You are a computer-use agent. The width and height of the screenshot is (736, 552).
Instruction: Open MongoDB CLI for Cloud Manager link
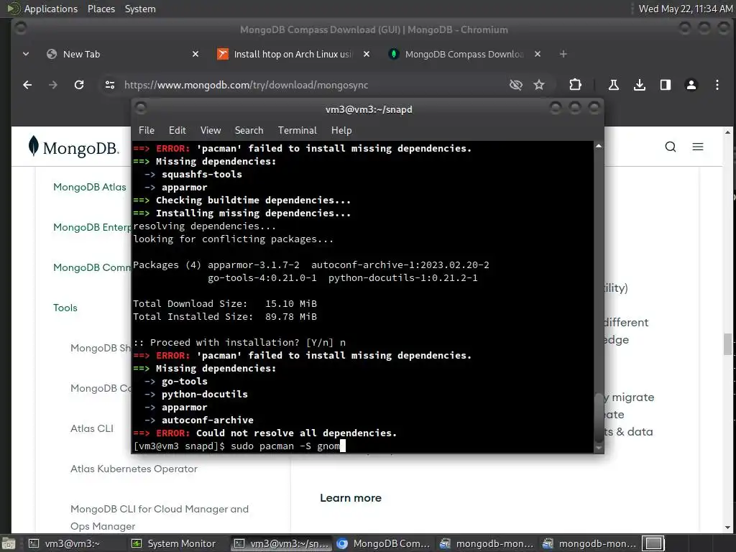coord(160,517)
